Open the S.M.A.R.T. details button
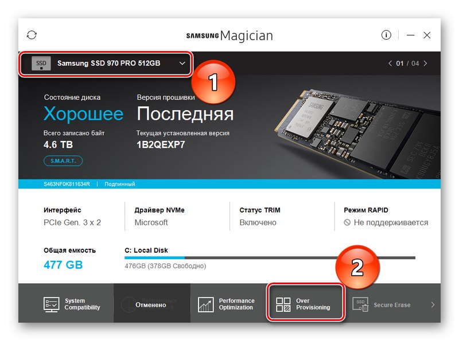This screenshot has height=341, width=459. pos(63,161)
